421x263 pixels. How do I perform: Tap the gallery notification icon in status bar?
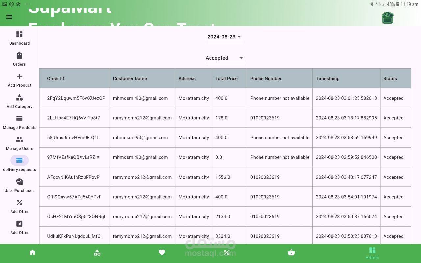click(x=4, y=4)
